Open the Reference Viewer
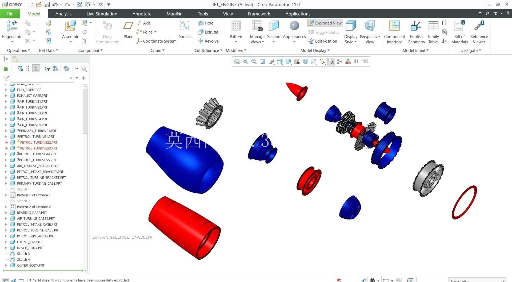The height and width of the screenshot is (282, 512). coord(479,26)
